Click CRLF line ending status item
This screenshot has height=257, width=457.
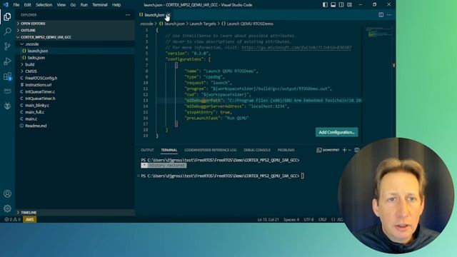point(322,220)
